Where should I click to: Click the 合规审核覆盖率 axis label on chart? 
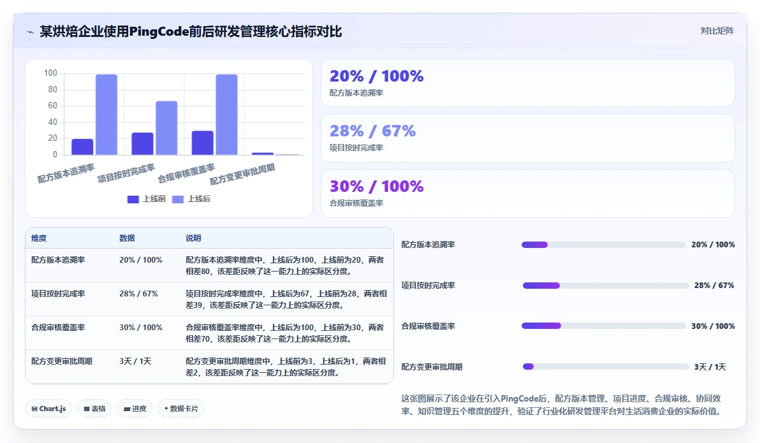(x=186, y=173)
